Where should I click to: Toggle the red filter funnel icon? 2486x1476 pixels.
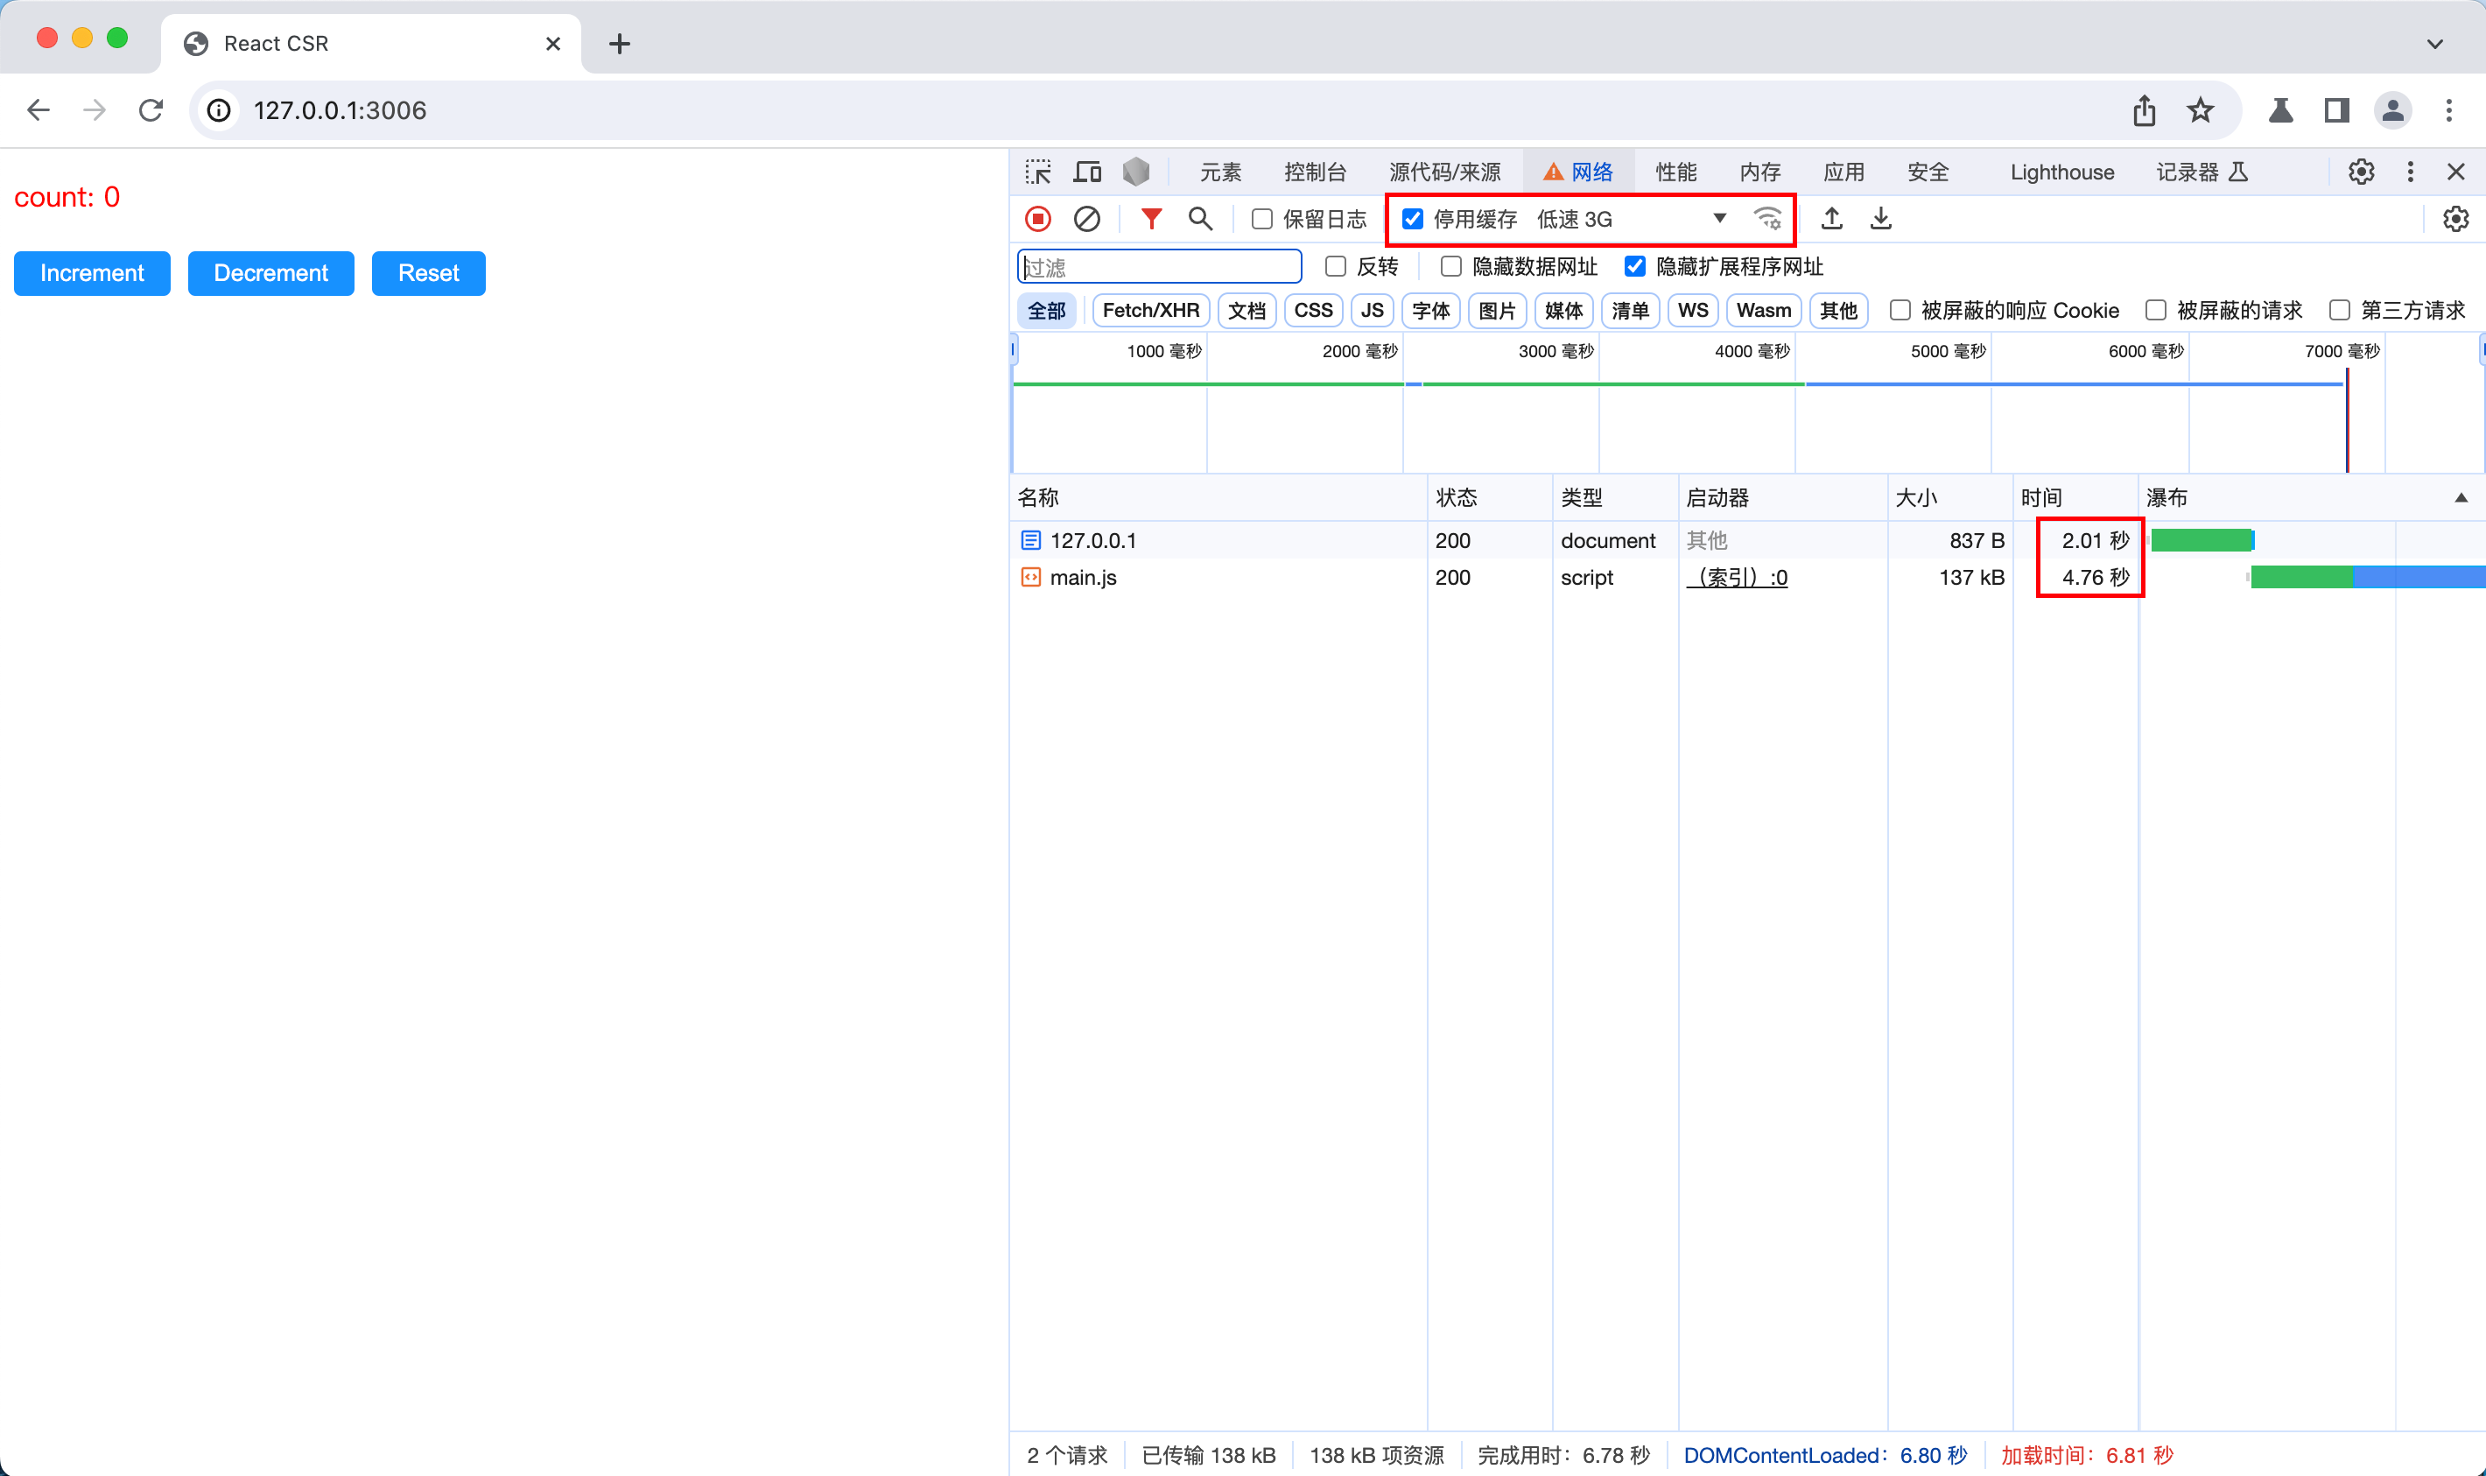pos(1151,219)
